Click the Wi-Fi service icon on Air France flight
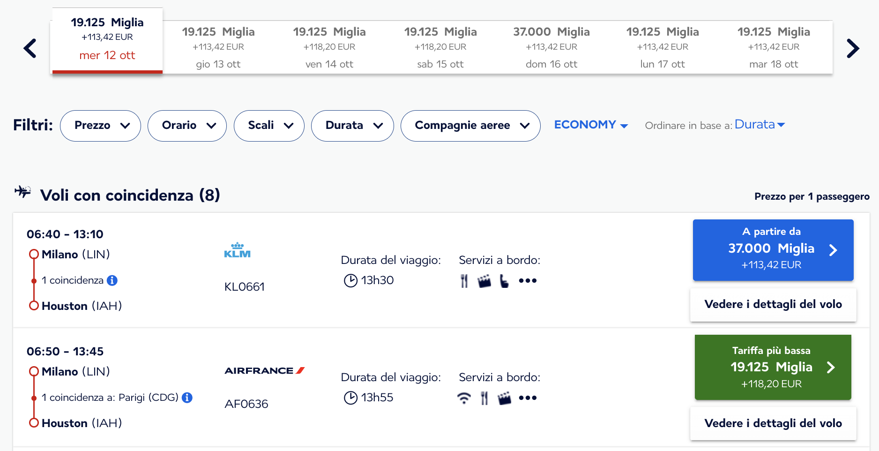Screen dimensions: 879x451 pos(464,398)
